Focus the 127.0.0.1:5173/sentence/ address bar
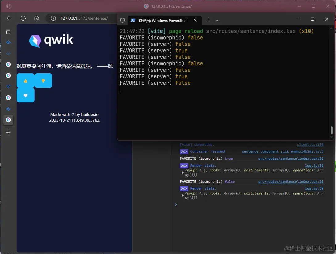This screenshot has width=336, height=254. click(84, 18)
